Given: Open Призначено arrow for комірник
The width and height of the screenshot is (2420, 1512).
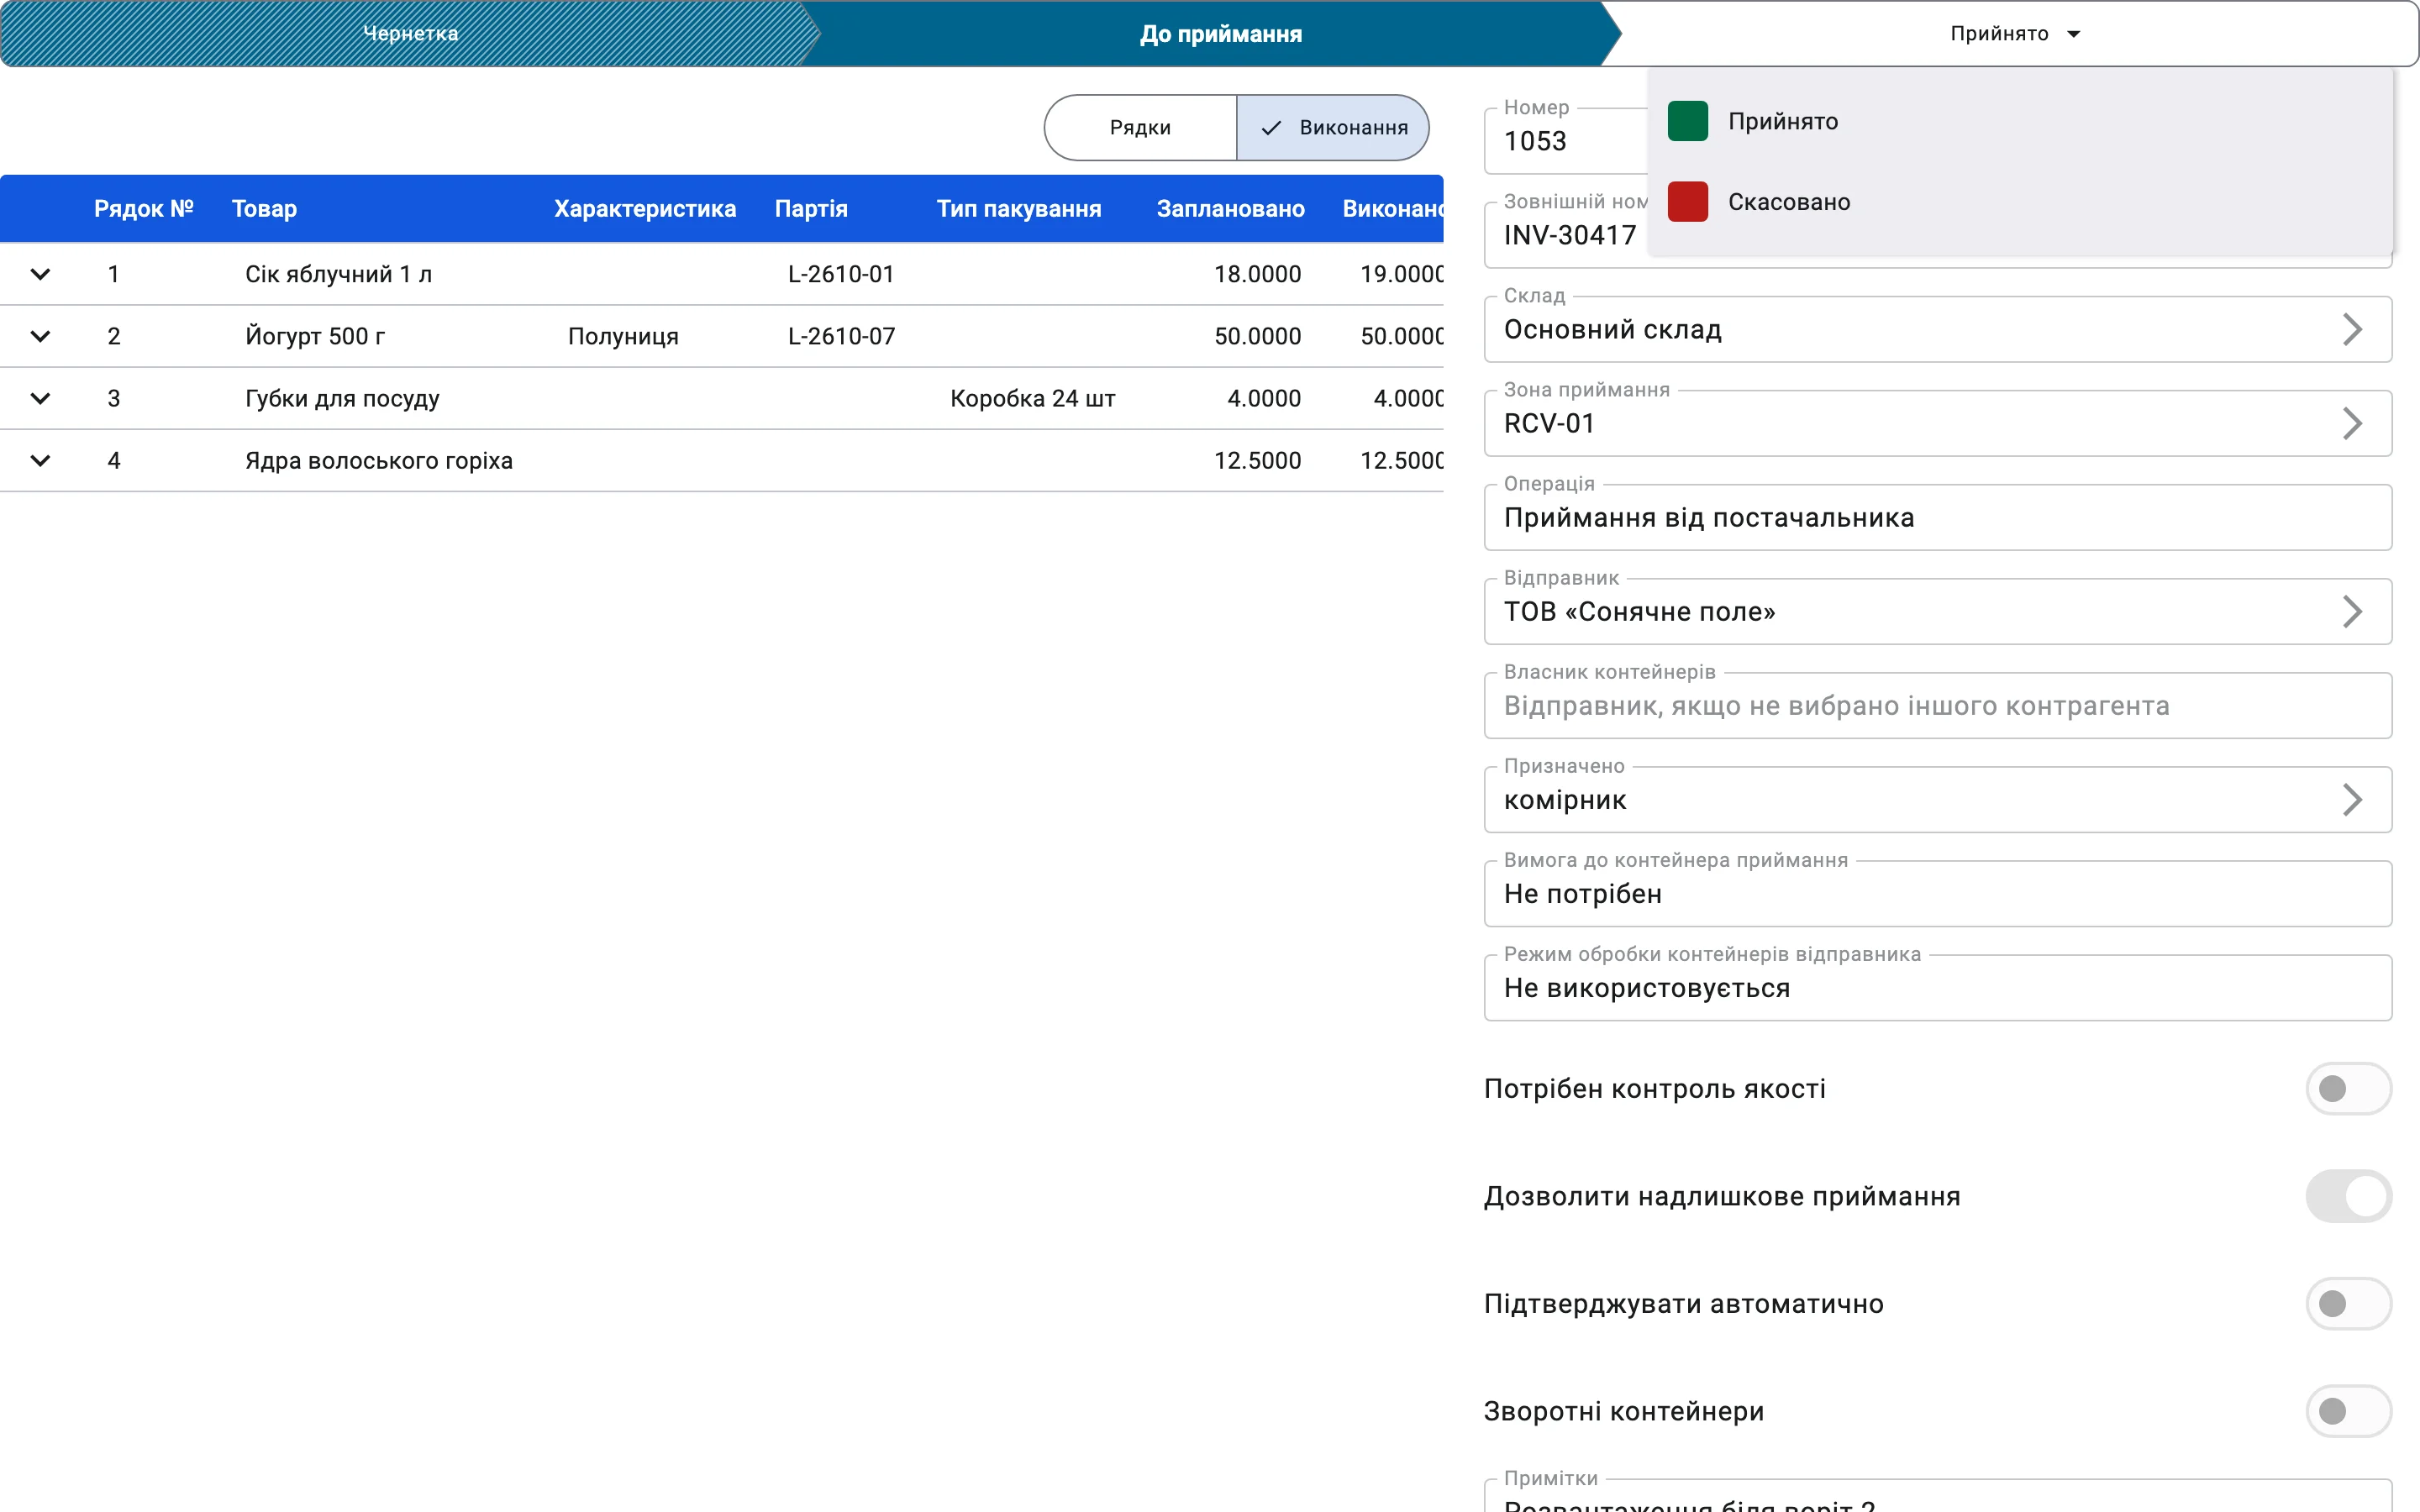Looking at the screenshot, I should pos(2352,799).
